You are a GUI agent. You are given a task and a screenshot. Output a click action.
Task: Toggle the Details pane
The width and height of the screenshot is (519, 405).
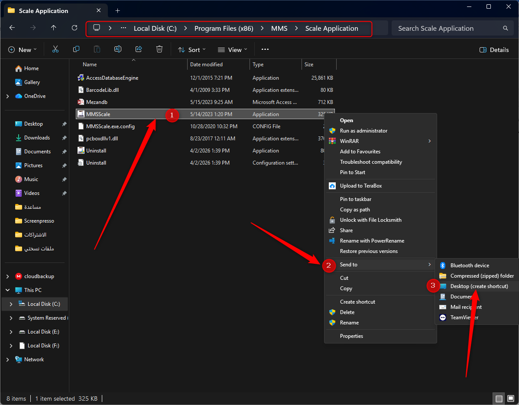pyautogui.click(x=494, y=50)
